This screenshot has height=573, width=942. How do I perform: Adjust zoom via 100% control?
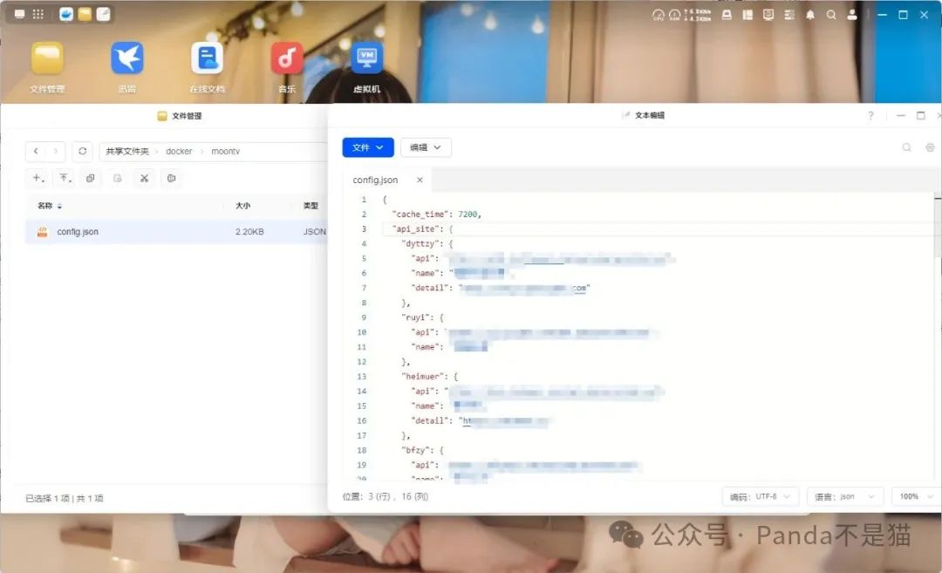pyautogui.click(x=911, y=496)
